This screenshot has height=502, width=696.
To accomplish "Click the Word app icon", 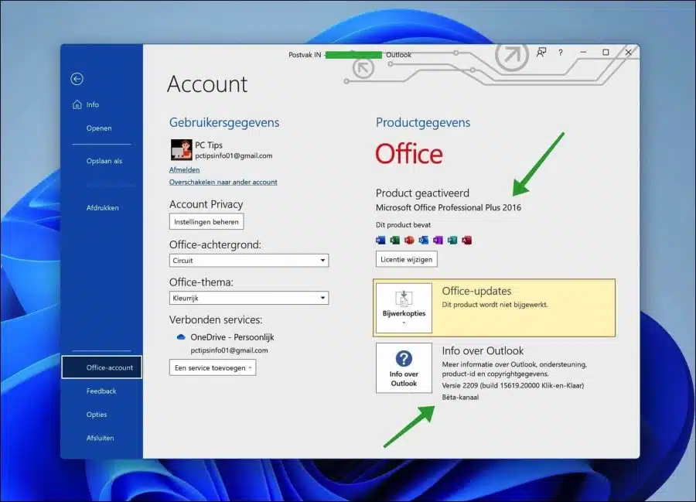I will pyautogui.click(x=380, y=240).
